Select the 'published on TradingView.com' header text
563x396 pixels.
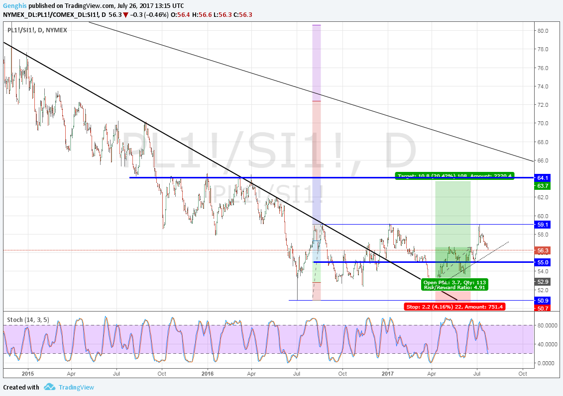[x=72, y=6]
